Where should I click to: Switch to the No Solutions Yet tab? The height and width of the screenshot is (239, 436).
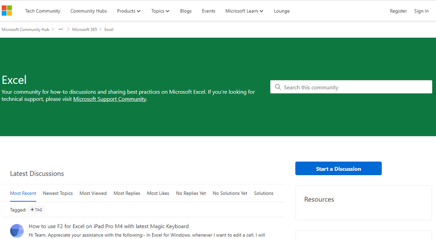tap(230, 193)
